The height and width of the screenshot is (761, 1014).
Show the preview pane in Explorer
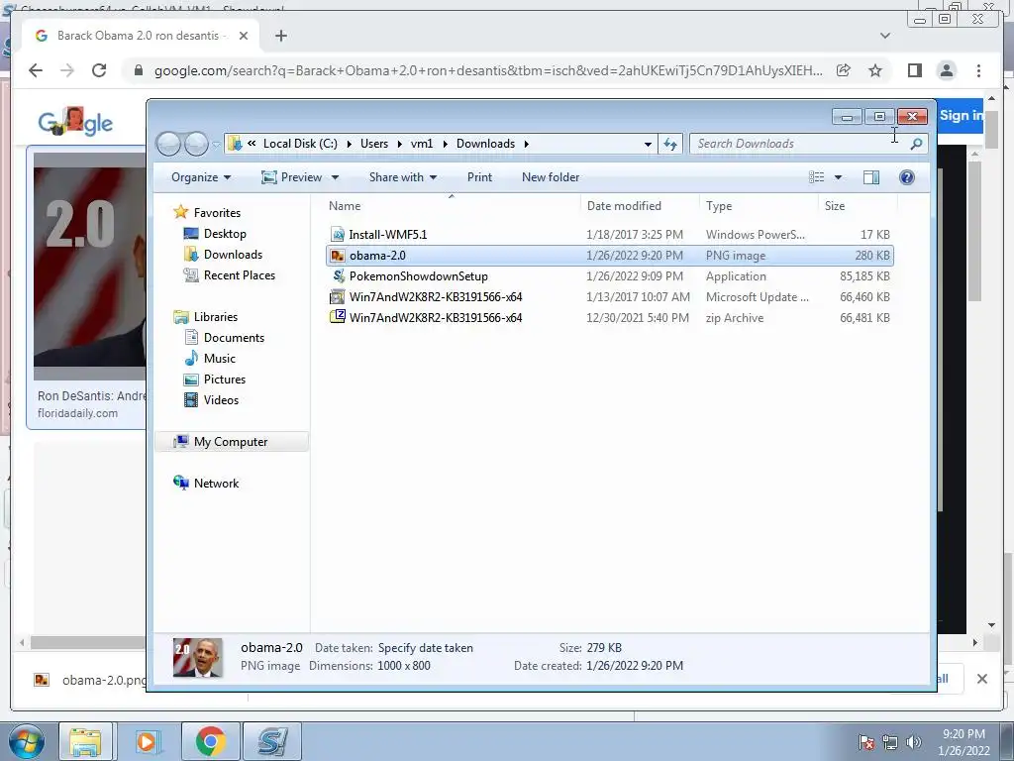coord(871,177)
